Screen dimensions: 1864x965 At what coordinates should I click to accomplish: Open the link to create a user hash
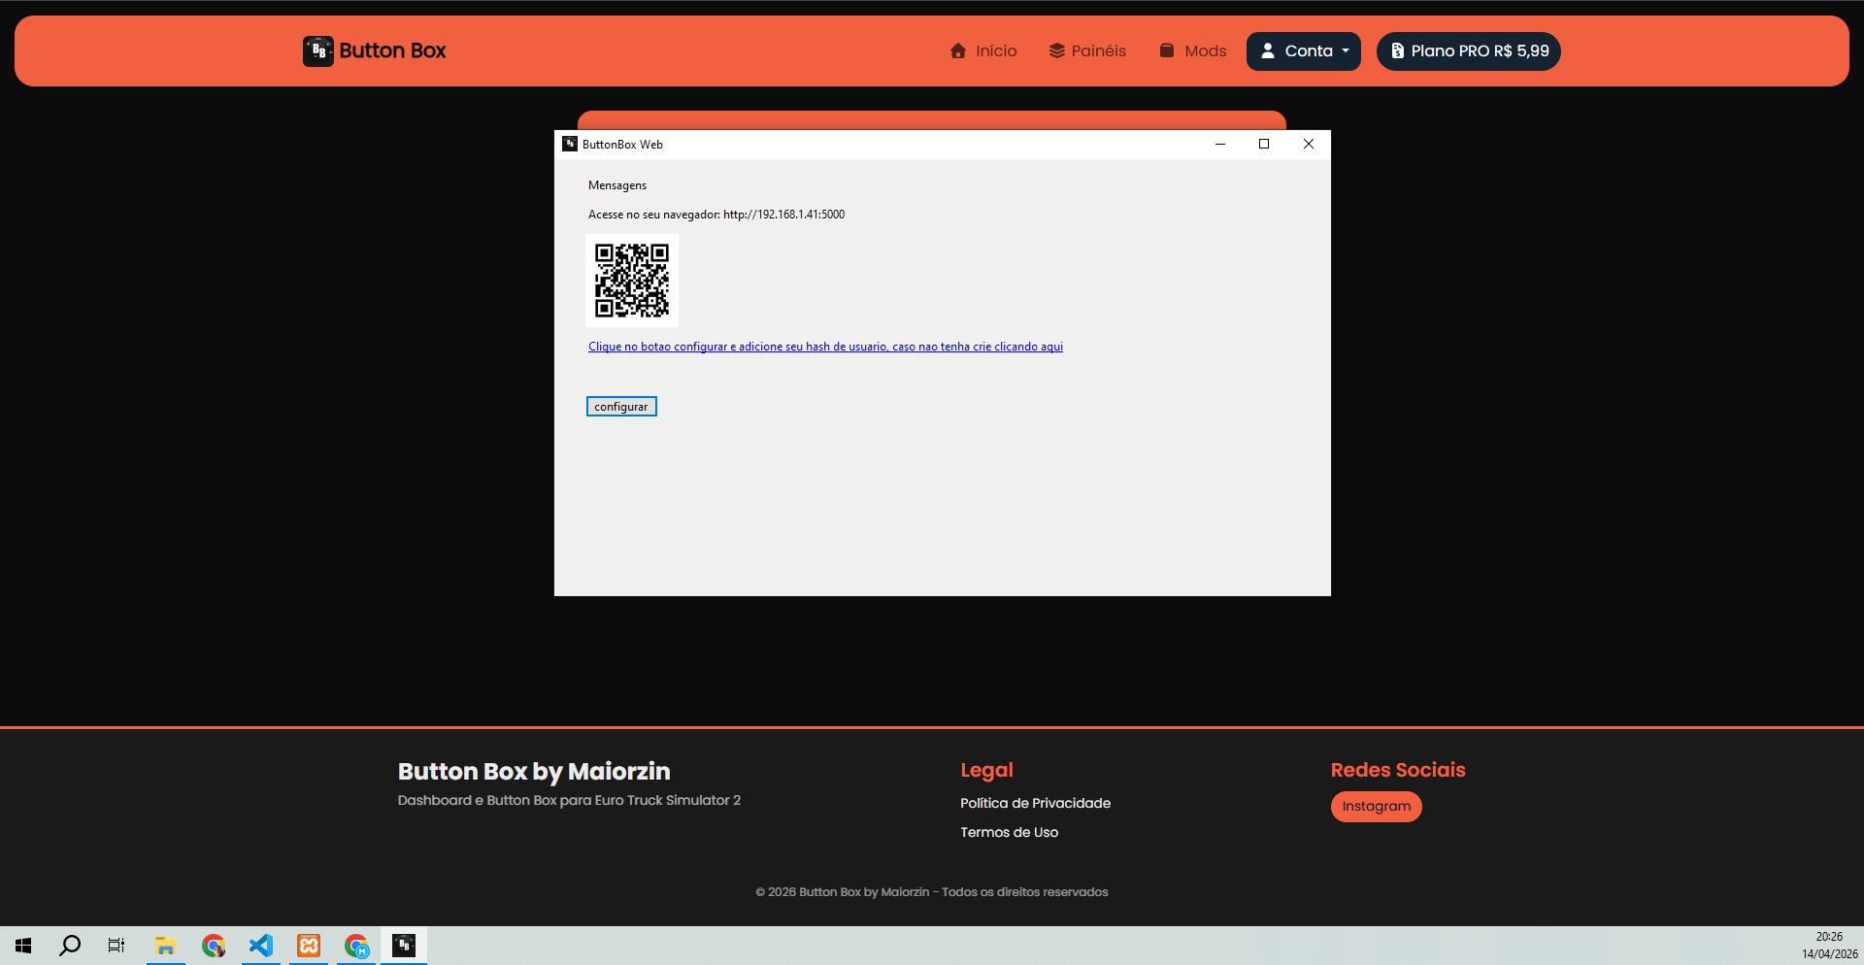point(825,347)
